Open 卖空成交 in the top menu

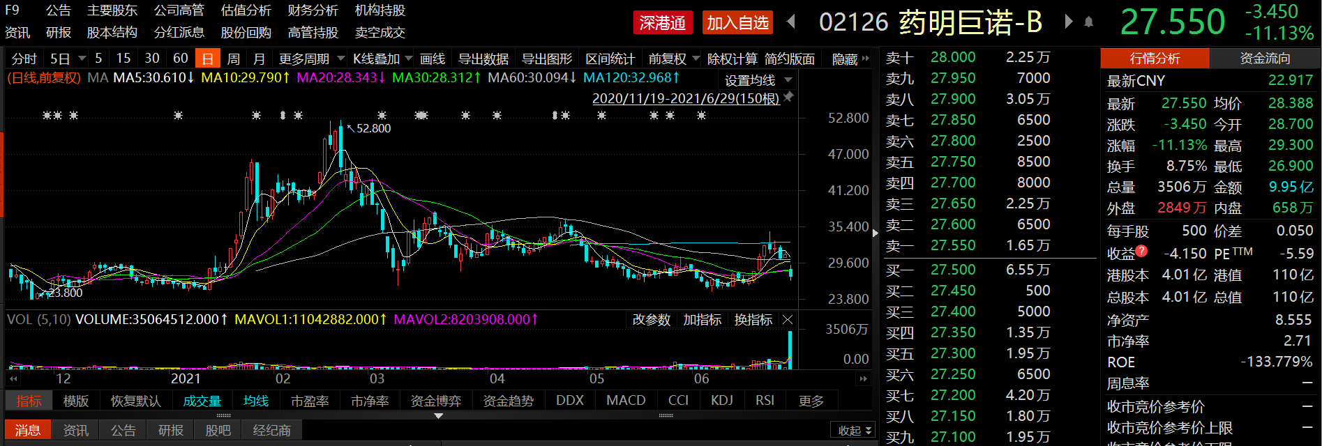point(380,32)
